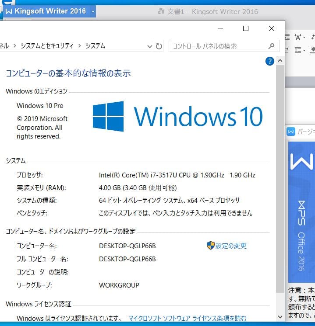The width and height of the screenshot is (315, 326).
Task: Expand the chevron after システムとセキュリティ
Action: tap(79, 45)
